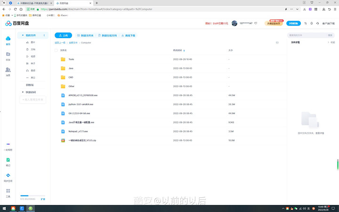
Task: Click the Offline Download button
Action: [x=128, y=35]
